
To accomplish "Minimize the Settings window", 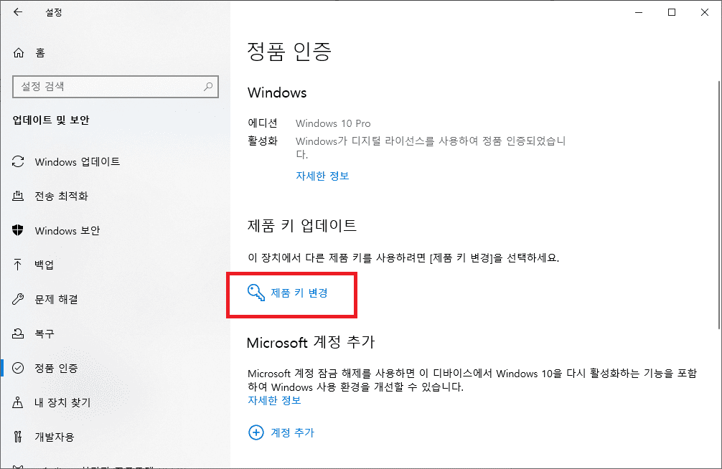I will click(x=639, y=12).
